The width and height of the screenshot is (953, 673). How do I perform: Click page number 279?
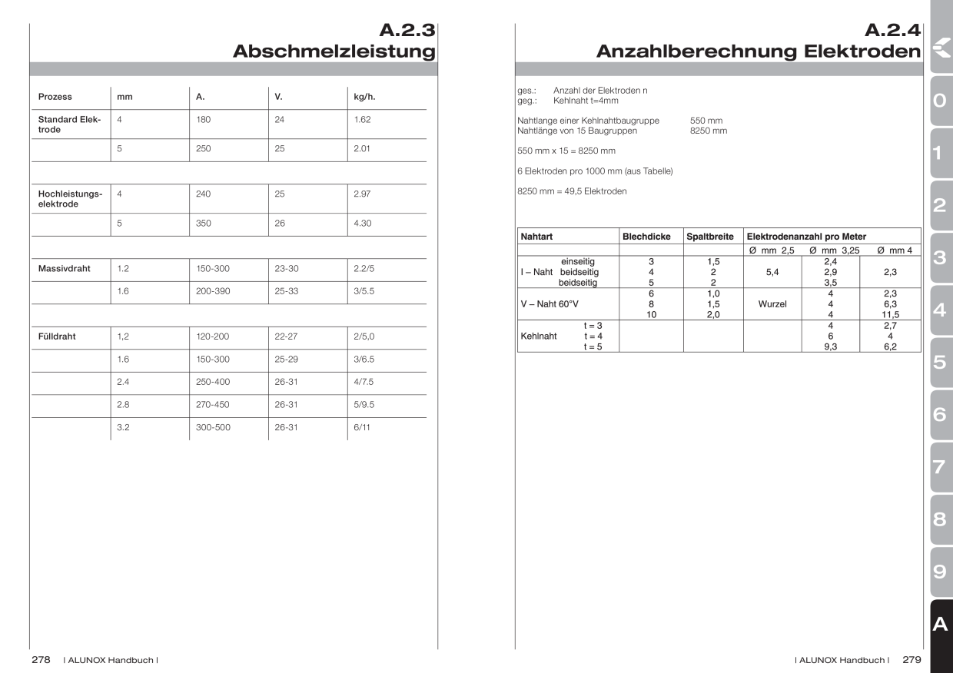[x=911, y=660]
